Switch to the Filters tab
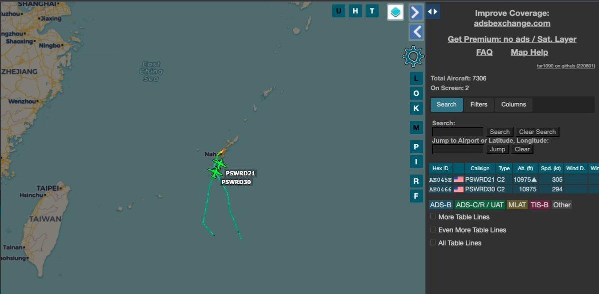The width and height of the screenshot is (599, 294). pyautogui.click(x=479, y=104)
